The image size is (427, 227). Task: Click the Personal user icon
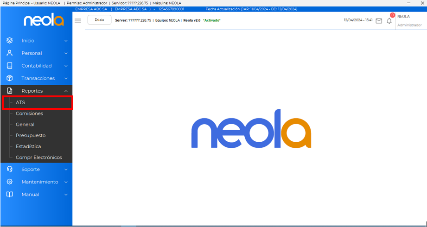pos(9,53)
